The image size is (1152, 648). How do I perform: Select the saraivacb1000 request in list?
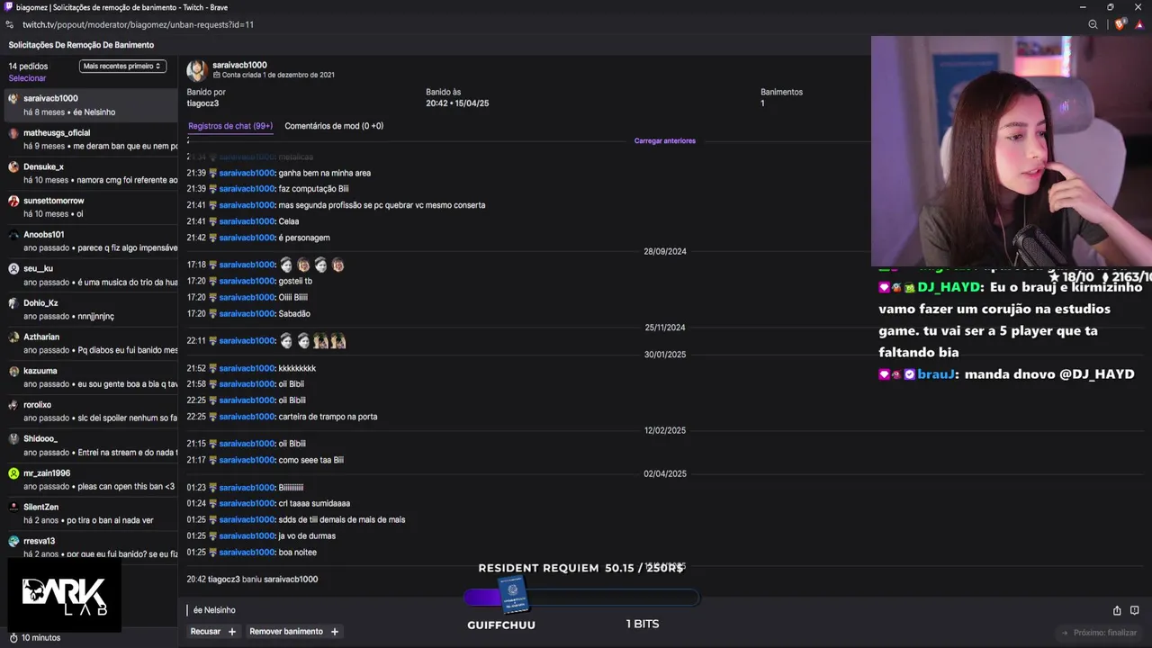[90, 105]
